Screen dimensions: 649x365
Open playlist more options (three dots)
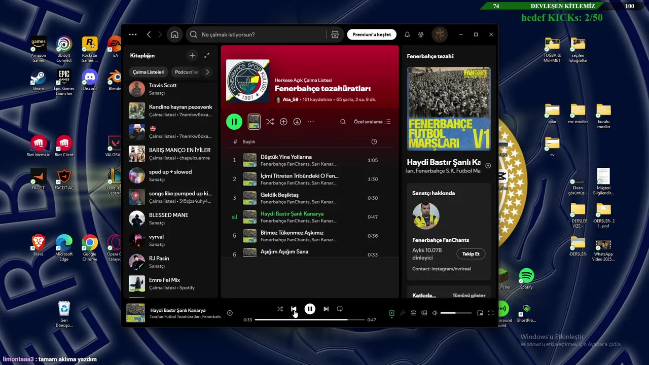coord(311,122)
